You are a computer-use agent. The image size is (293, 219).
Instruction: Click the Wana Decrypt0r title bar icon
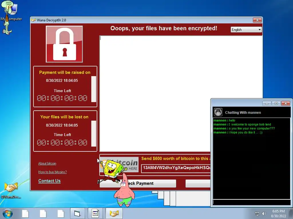33,20
